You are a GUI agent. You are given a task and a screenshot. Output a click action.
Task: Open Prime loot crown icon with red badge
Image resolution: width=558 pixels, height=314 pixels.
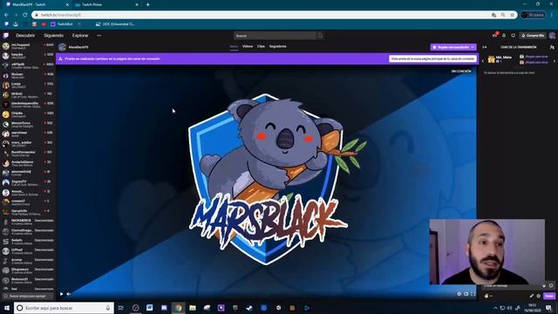[x=494, y=35]
